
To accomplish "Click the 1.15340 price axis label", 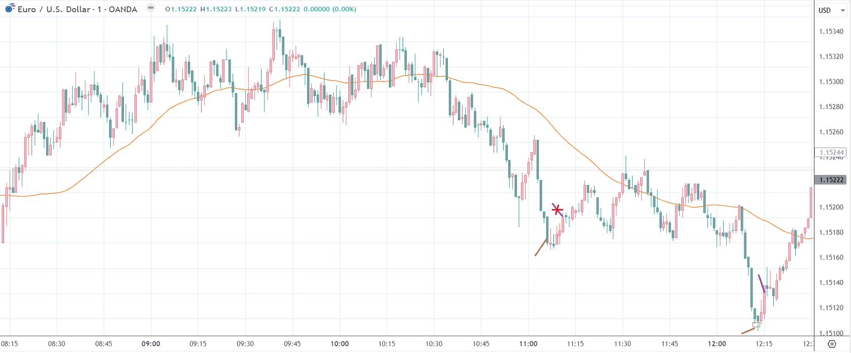I will coord(831,31).
